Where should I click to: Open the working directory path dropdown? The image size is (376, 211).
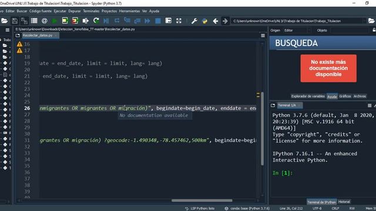(364, 21)
